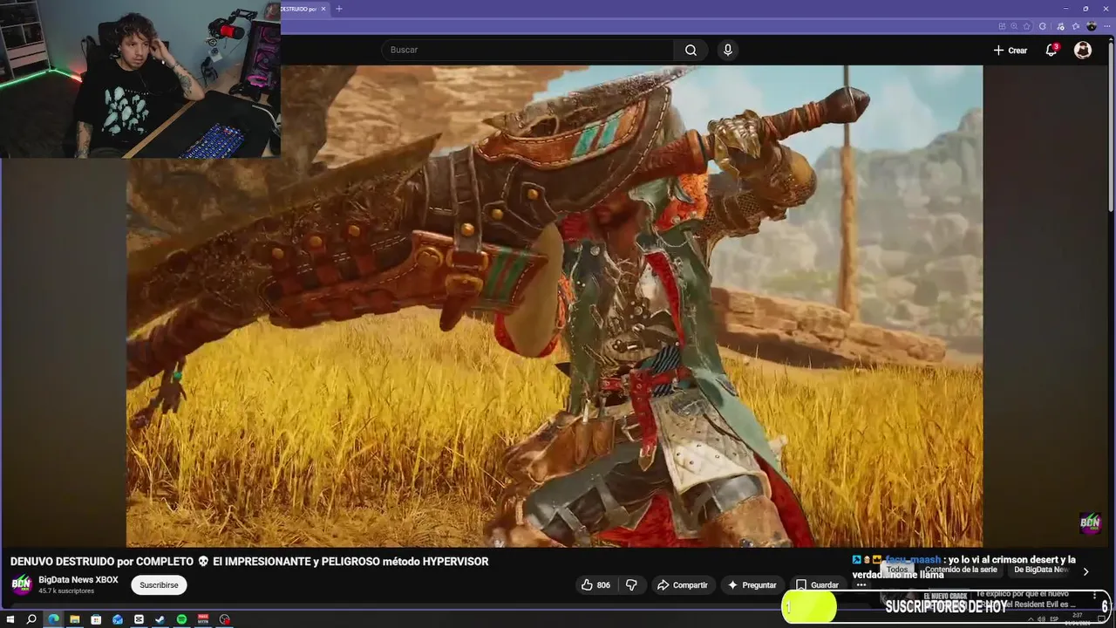
Task: Share the video via Compartir
Action: (682, 585)
